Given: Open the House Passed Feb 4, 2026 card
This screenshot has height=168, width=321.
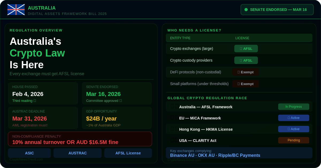Looking at the screenshot, I should point(43,93).
